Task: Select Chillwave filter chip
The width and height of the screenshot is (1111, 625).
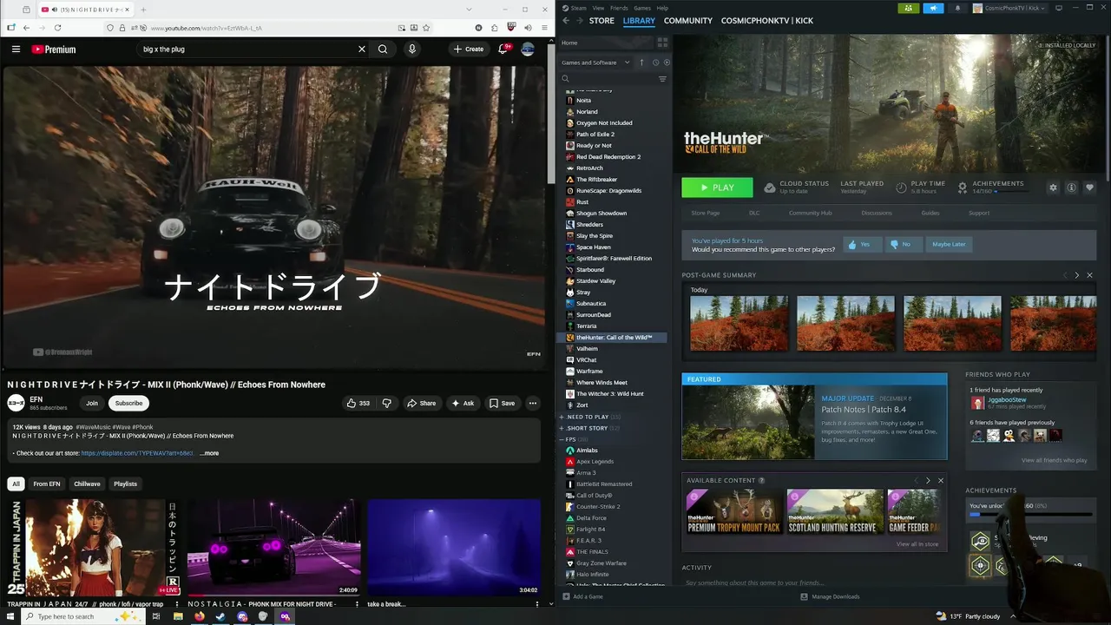Action: click(x=87, y=484)
